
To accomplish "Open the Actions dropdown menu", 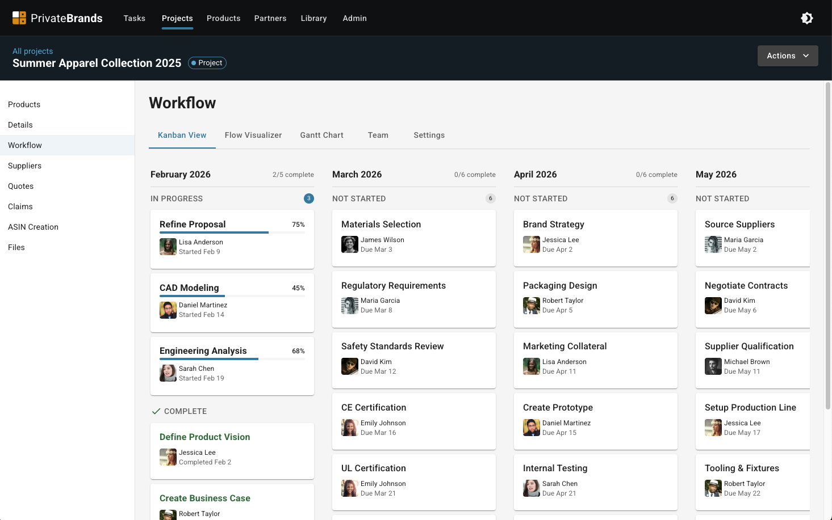I will [x=787, y=56].
